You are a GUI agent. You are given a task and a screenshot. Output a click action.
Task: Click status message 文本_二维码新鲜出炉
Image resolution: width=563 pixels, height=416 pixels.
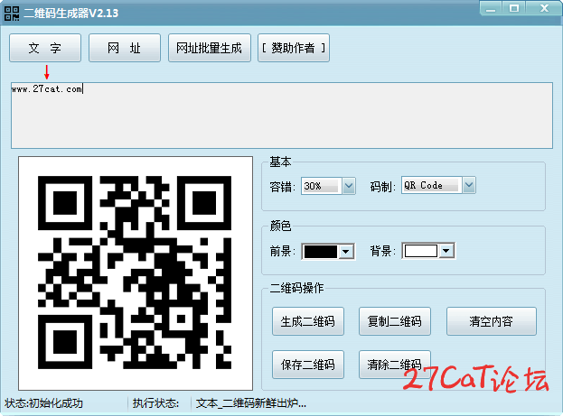click(250, 403)
